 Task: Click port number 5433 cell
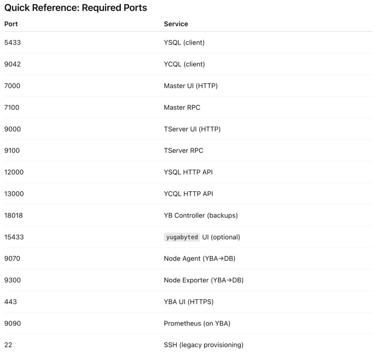[x=12, y=43]
